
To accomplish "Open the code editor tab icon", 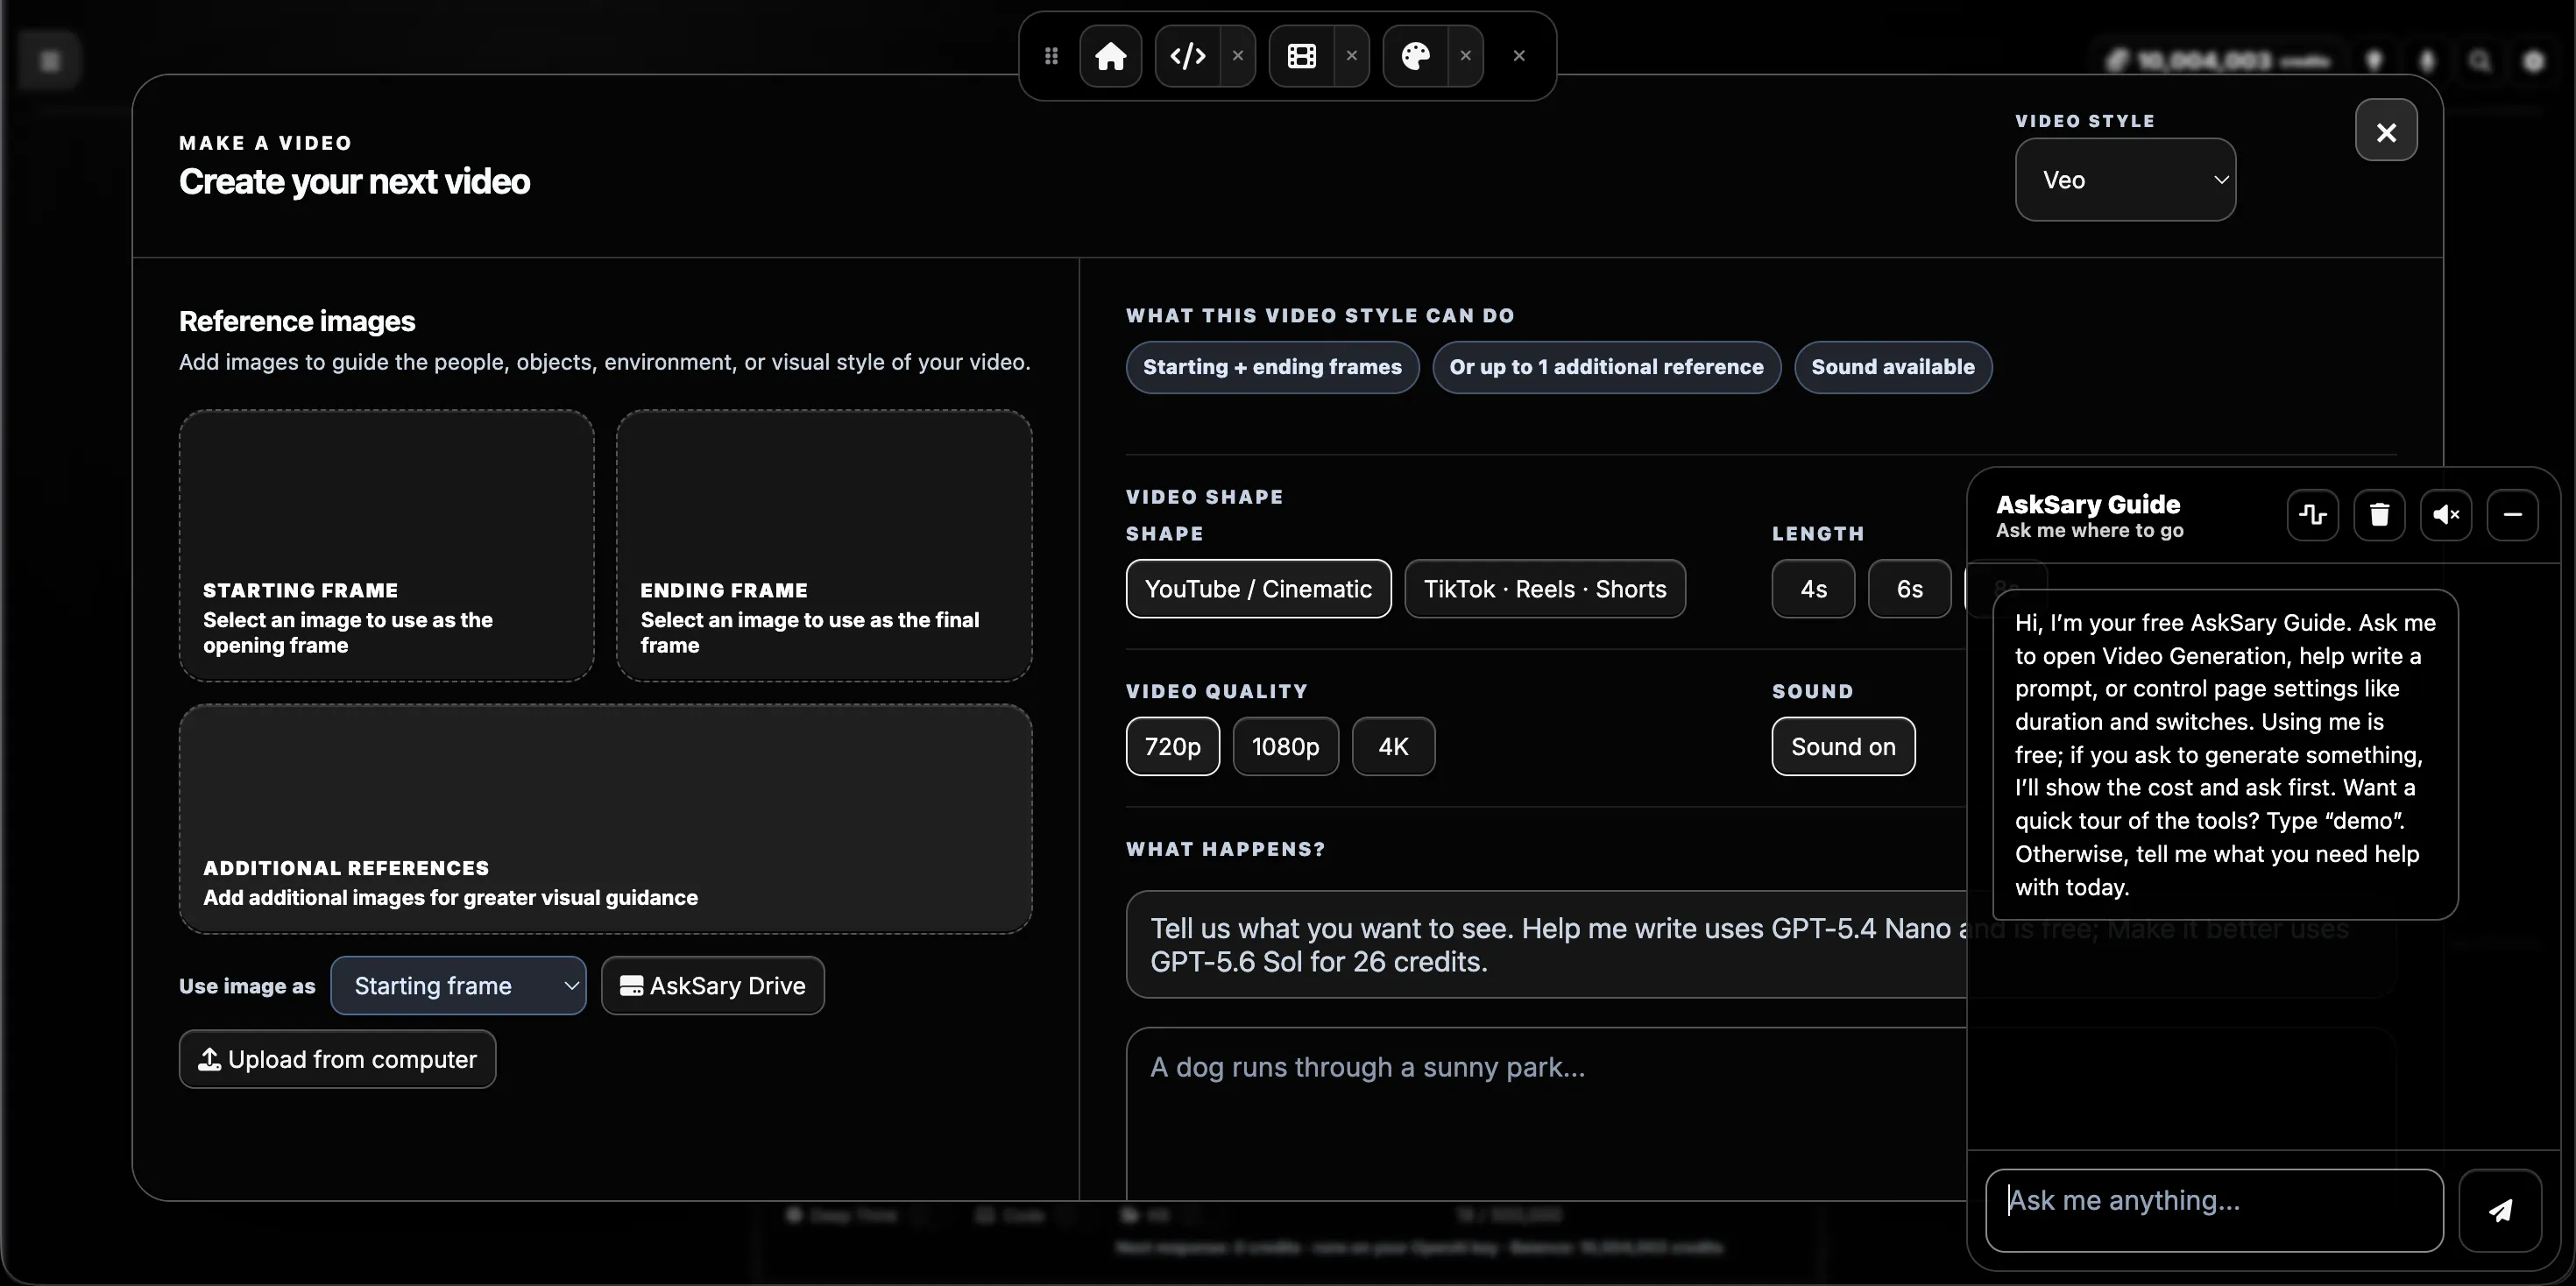I will coord(1187,56).
